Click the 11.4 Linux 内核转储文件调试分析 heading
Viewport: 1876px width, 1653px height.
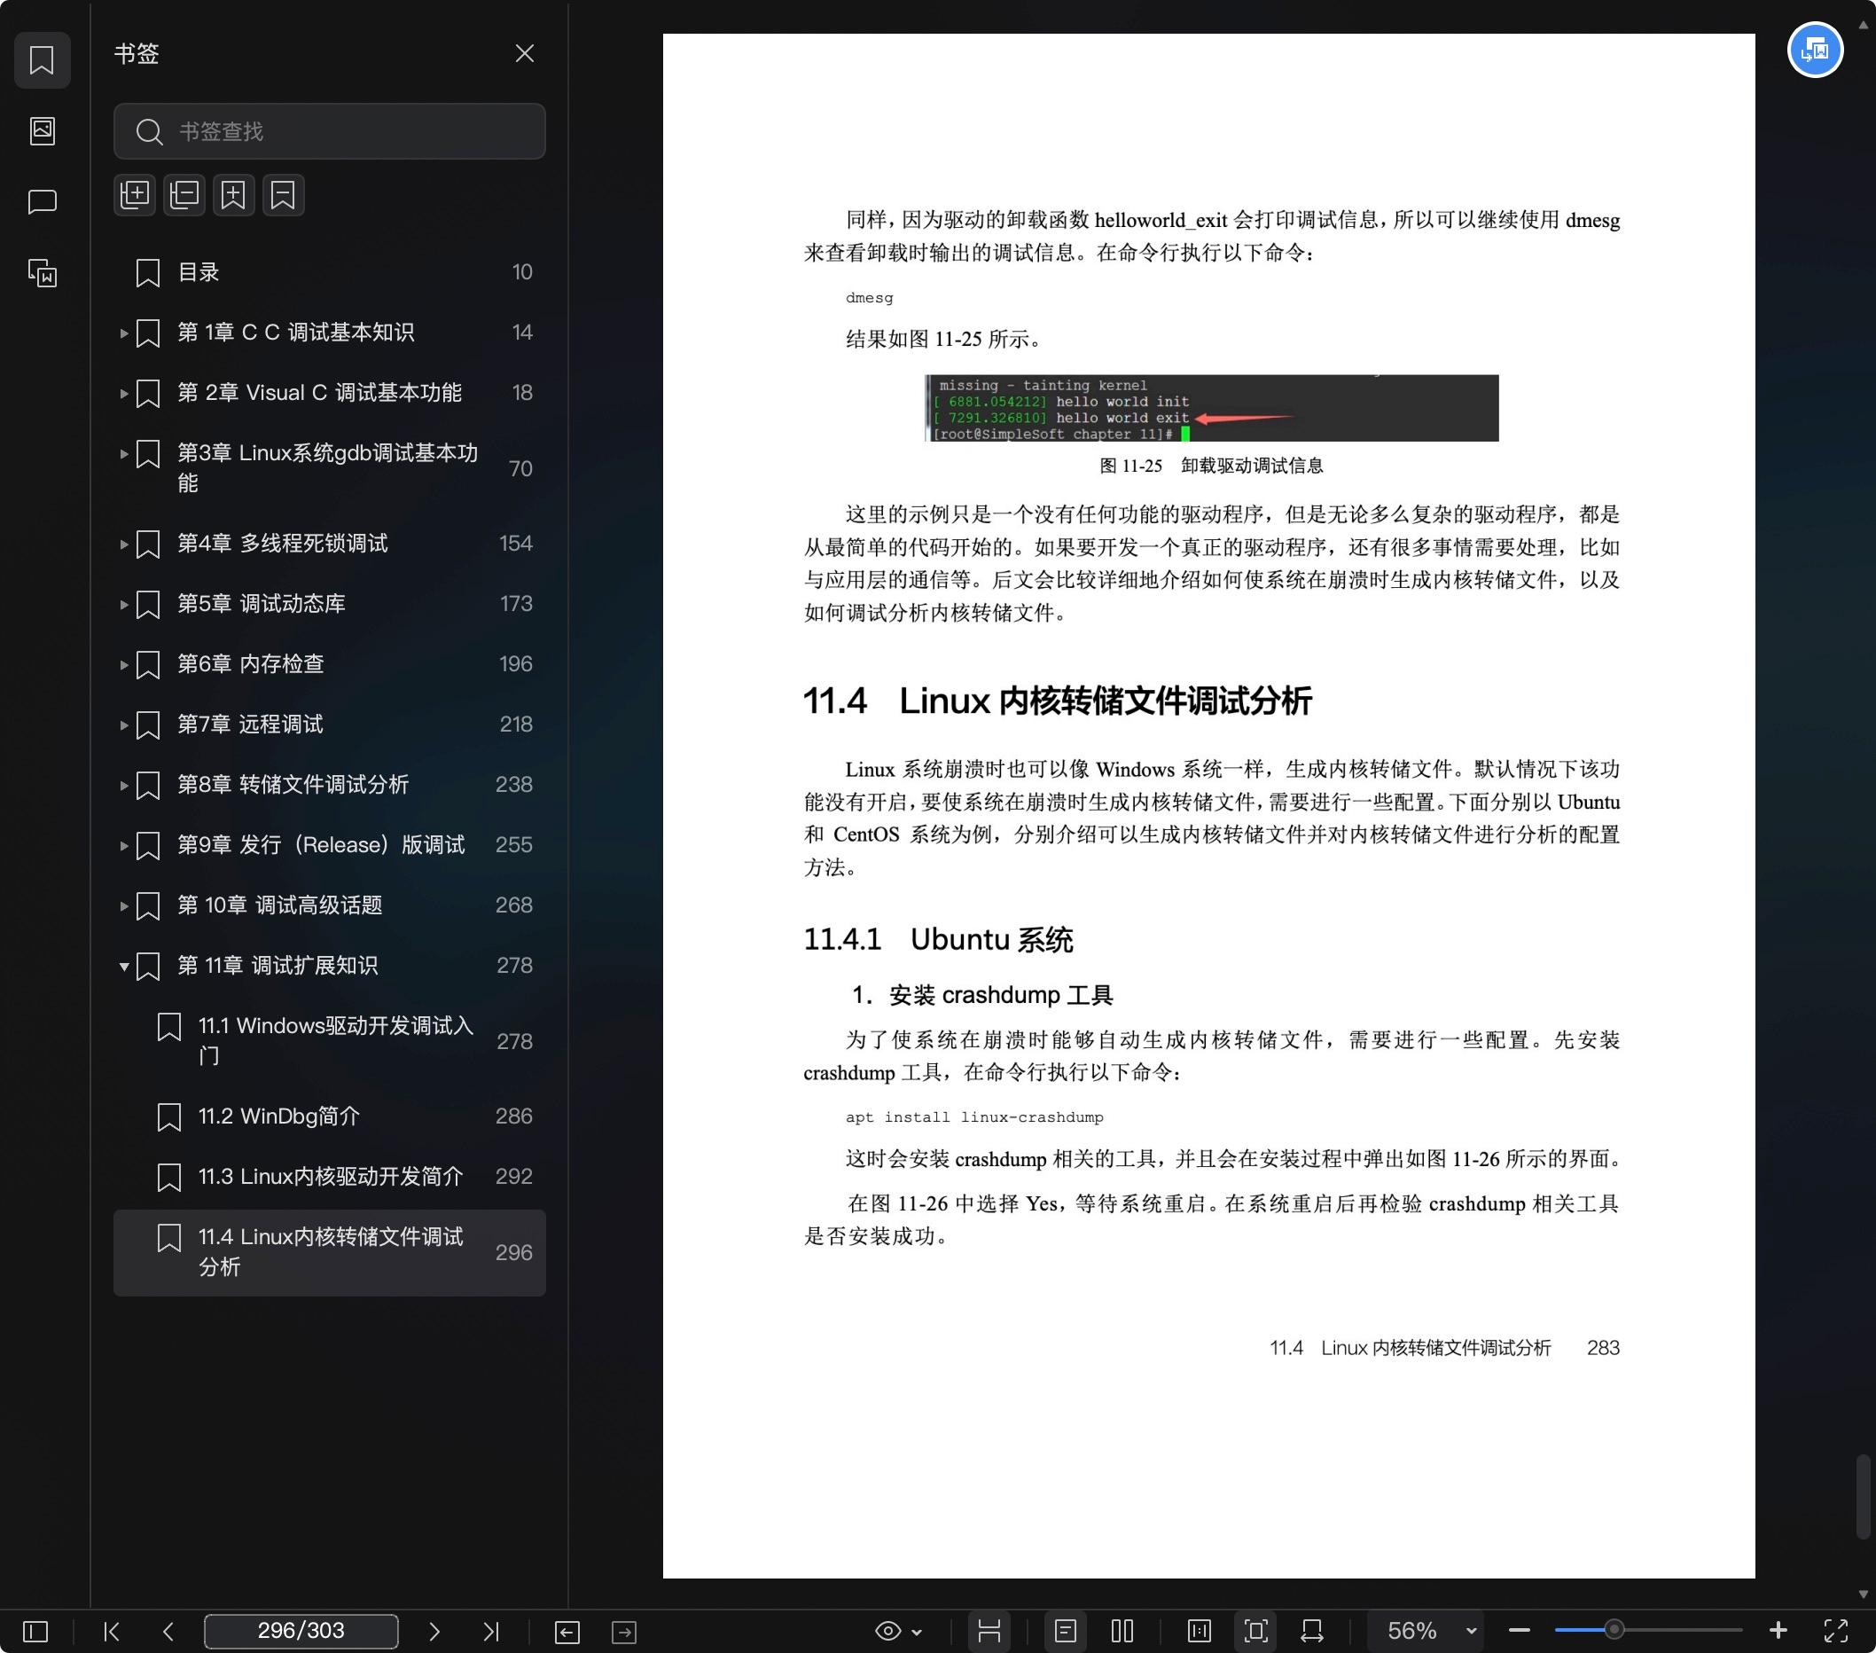point(1058,701)
